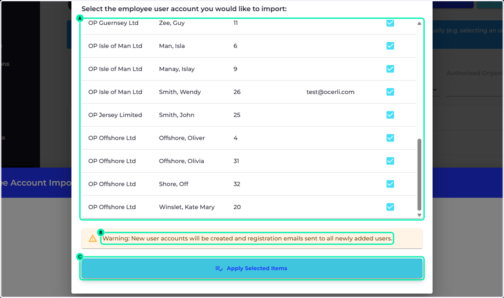
Task: Uncheck Smith, Wendy import checkbox
Action: (390, 92)
